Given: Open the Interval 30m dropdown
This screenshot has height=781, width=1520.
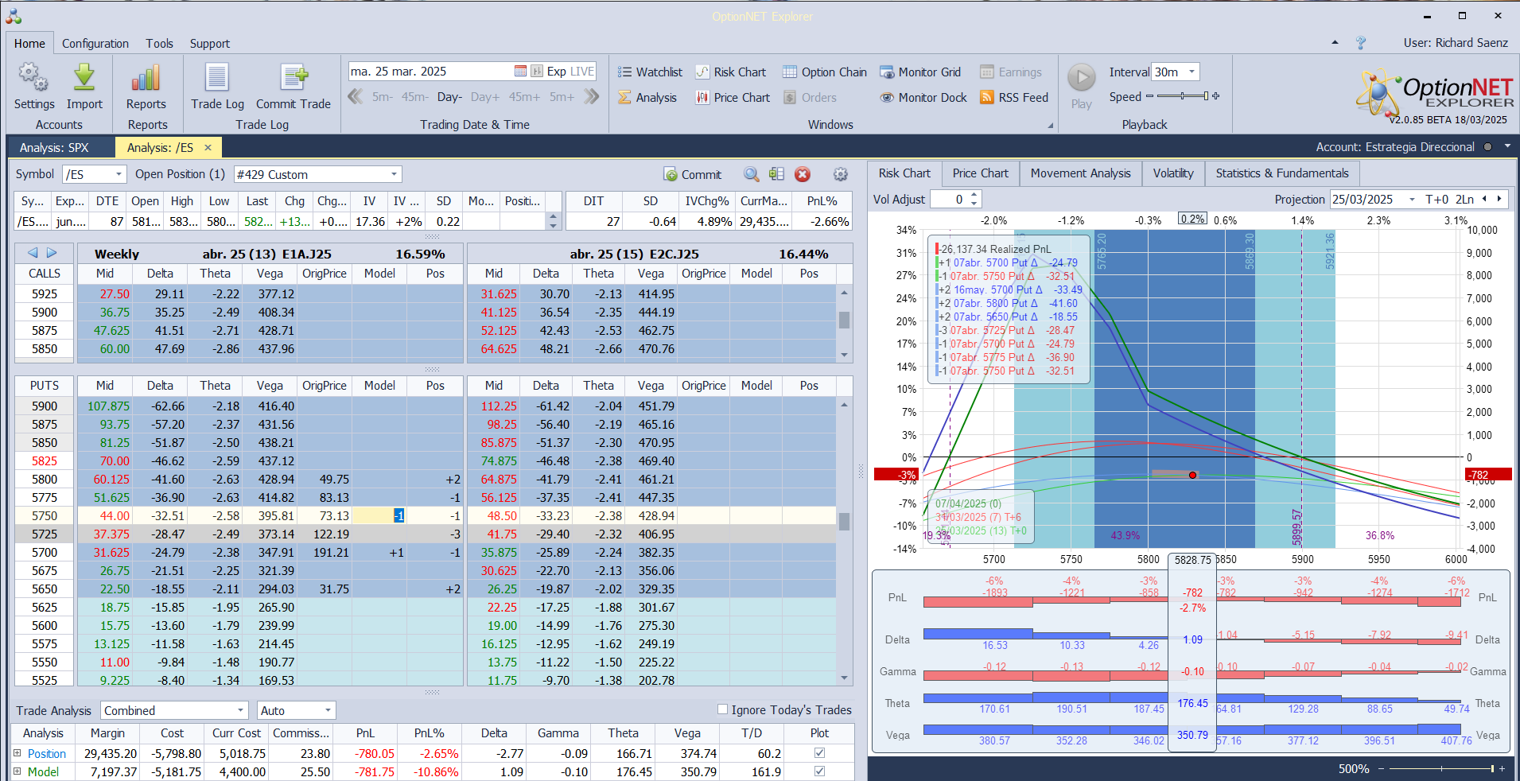Looking at the screenshot, I should click(x=1192, y=72).
